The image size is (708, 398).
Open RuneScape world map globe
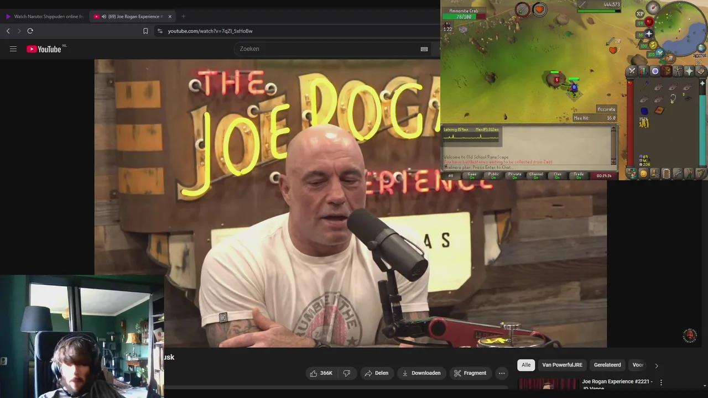click(x=701, y=48)
